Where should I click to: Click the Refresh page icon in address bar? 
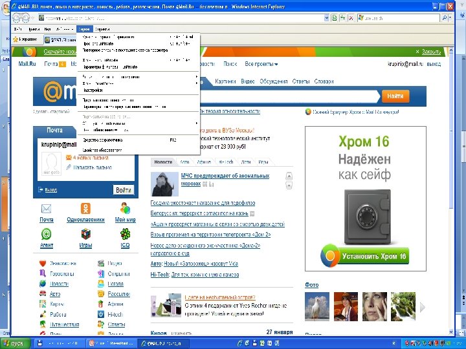pyautogui.click(x=335, y=18)
